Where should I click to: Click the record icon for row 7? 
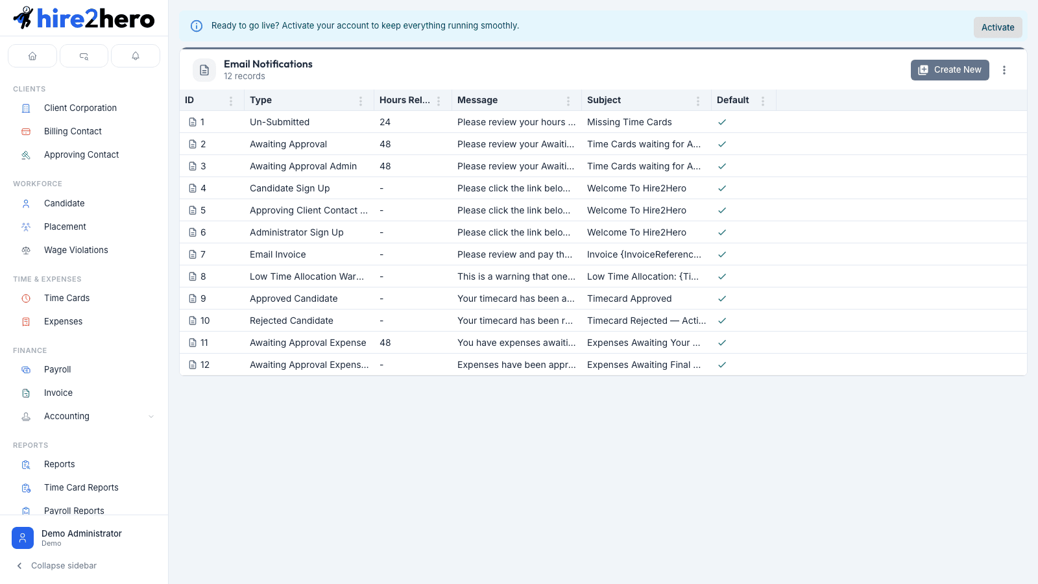tap(193, 254)
